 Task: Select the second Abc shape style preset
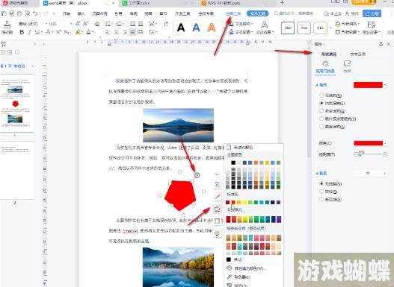(x=304, y=28)
